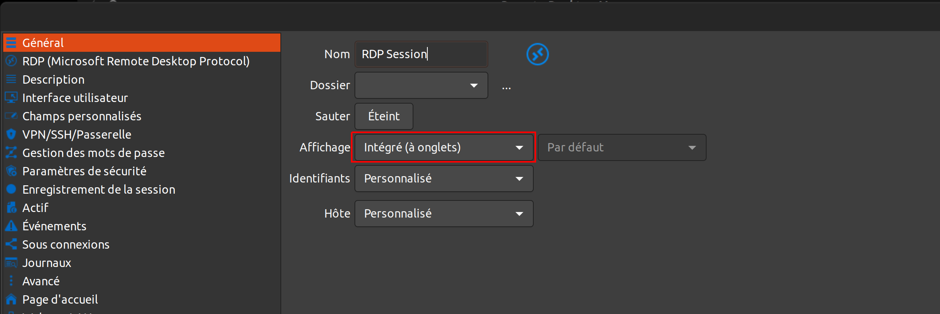Select RDP (Microsoft Remote Desktop Protocol) section

click(x=136, y=61)
